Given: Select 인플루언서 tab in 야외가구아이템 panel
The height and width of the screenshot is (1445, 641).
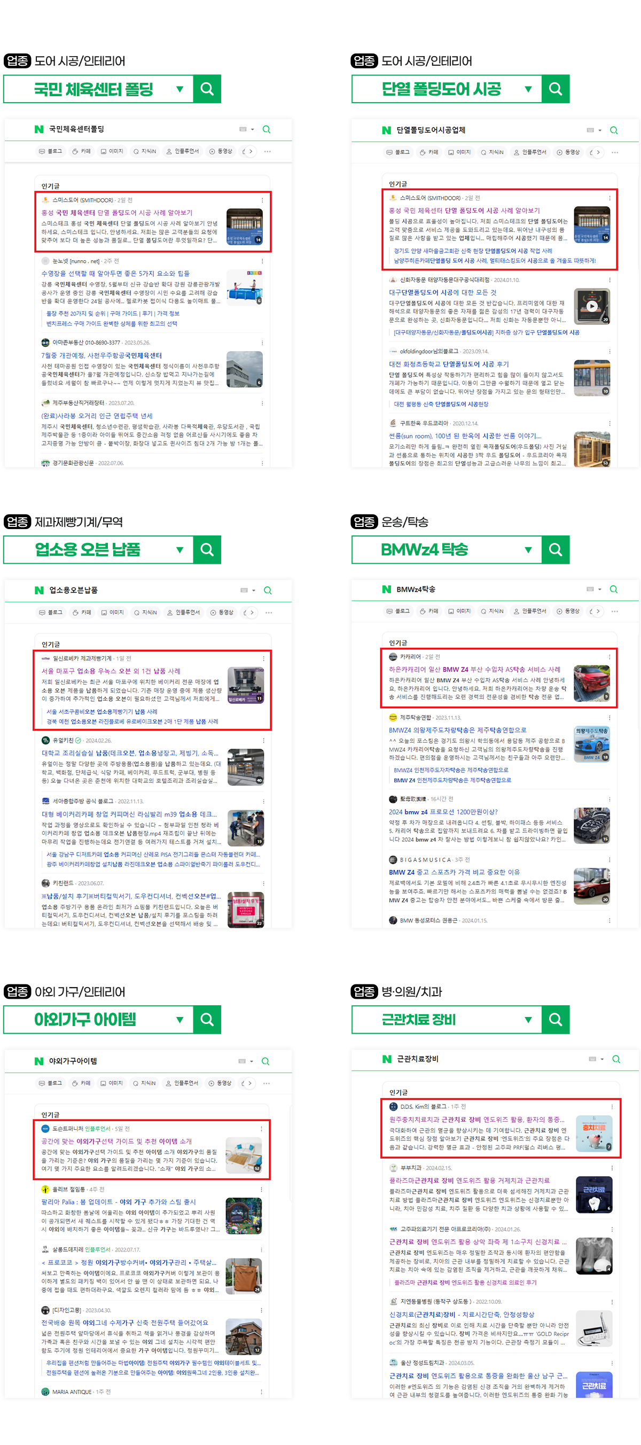Looking at the screenshot, I should coord(182,1083).
